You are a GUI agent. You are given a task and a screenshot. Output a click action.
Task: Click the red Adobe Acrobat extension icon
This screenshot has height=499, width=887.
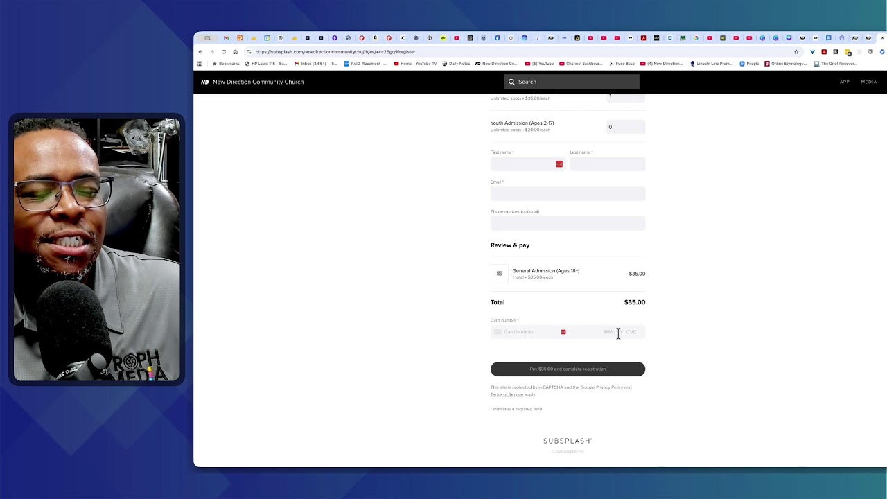pyautogui.click(x=824, y=52)
